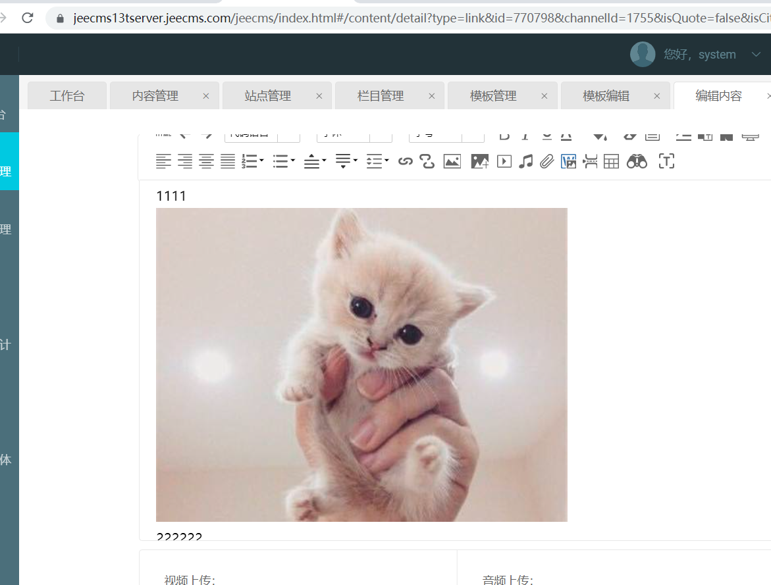Click the system user avatar
This screenshot has height=585, width=771.
click(643, 54)
